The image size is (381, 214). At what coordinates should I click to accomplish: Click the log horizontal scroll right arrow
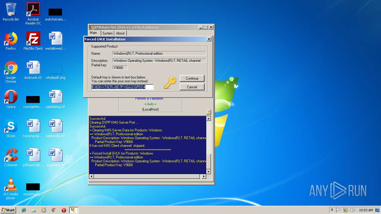[x=204, y=176]
